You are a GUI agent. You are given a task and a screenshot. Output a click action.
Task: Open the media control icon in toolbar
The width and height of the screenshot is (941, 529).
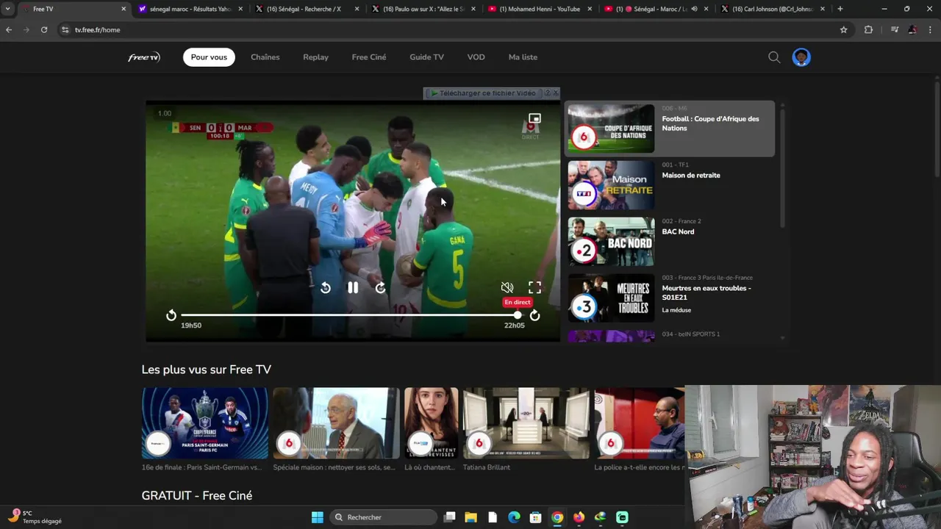pos(894,30)
